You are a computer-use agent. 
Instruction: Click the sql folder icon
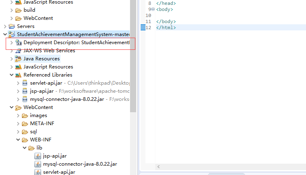[25, 132]
